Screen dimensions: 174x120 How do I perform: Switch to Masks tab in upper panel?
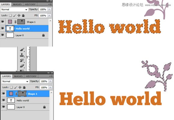(17, 4)
